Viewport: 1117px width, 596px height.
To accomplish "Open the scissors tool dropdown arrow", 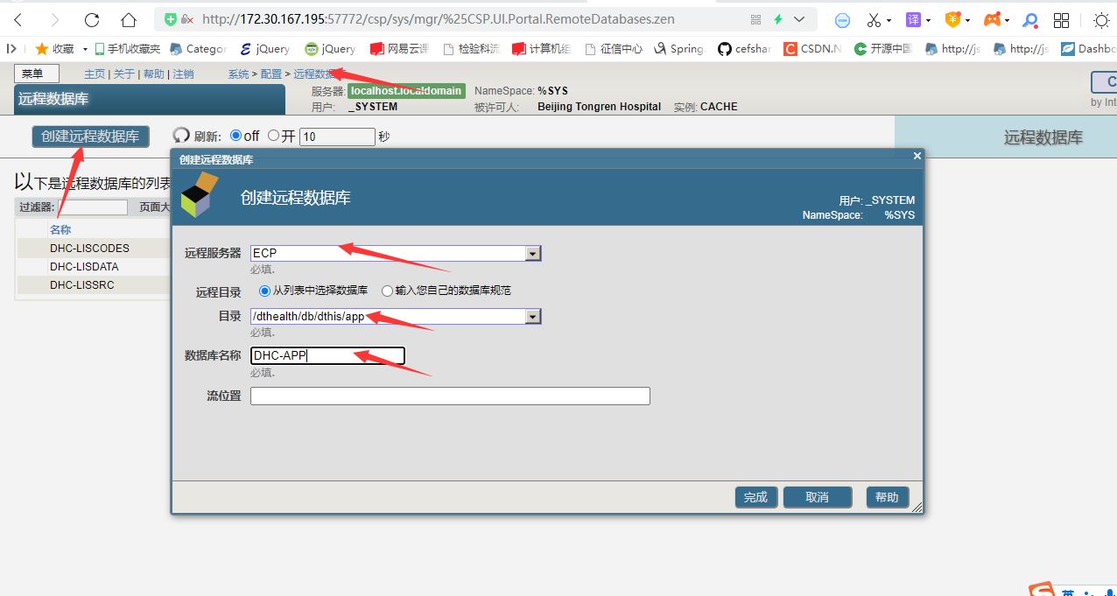I will pos(889,20).
